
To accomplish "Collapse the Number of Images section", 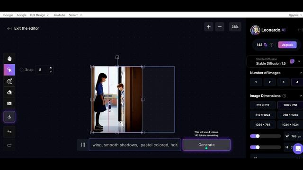I will click(x=301, y=73).
